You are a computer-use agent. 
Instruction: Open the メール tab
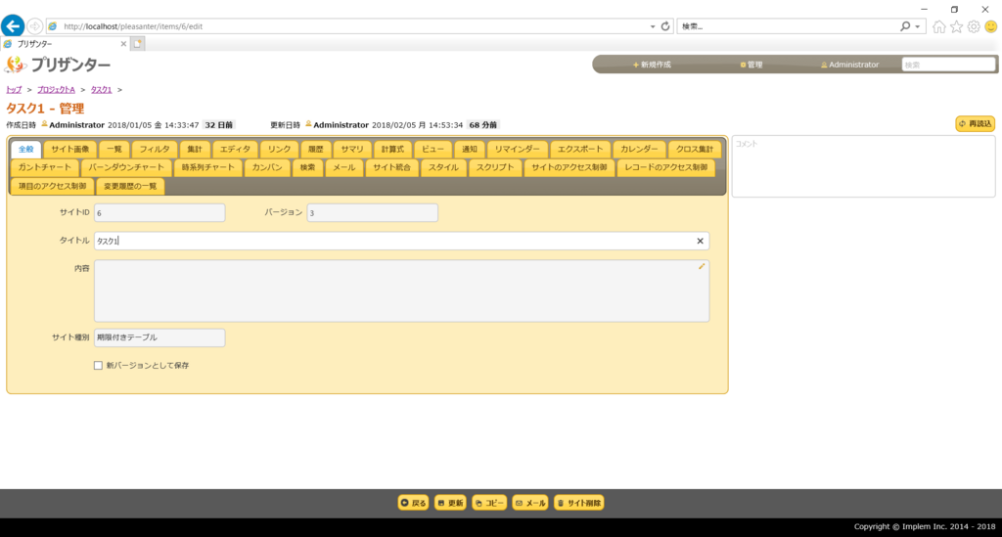click(344, 167)
